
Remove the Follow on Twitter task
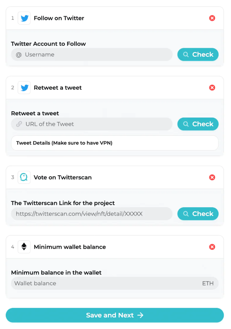(x=212, y=18)
